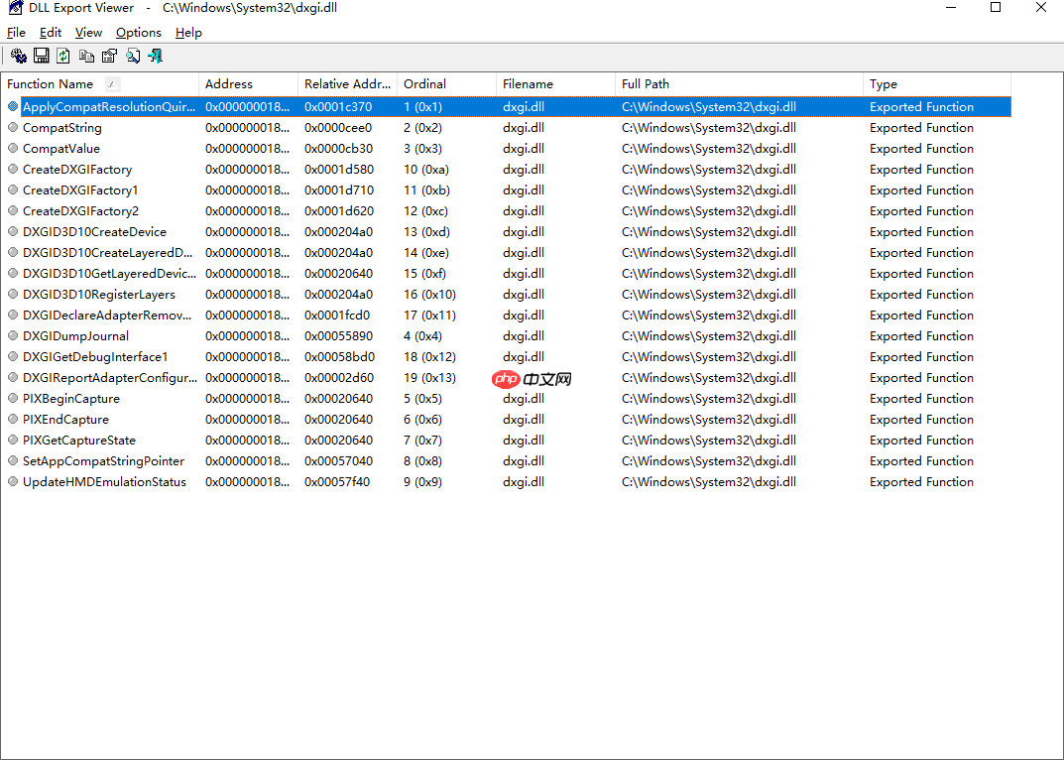1064x760 pixels.
Task: Sort by the Filename column header
Action: pyautogui.click(x=555, y=84)
